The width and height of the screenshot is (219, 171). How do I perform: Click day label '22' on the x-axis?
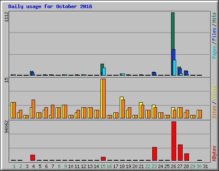tap(148, 166)
